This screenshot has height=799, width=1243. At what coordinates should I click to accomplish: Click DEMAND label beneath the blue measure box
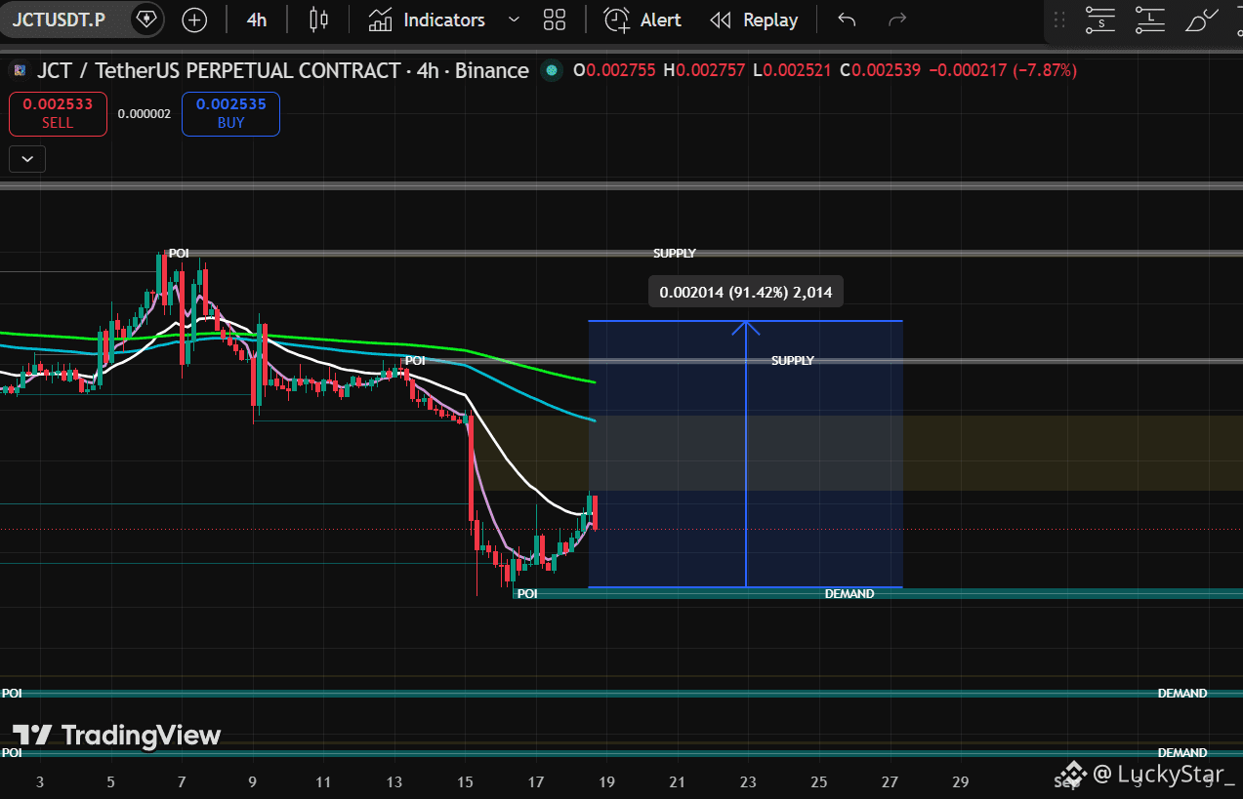(x=849, y=594)
